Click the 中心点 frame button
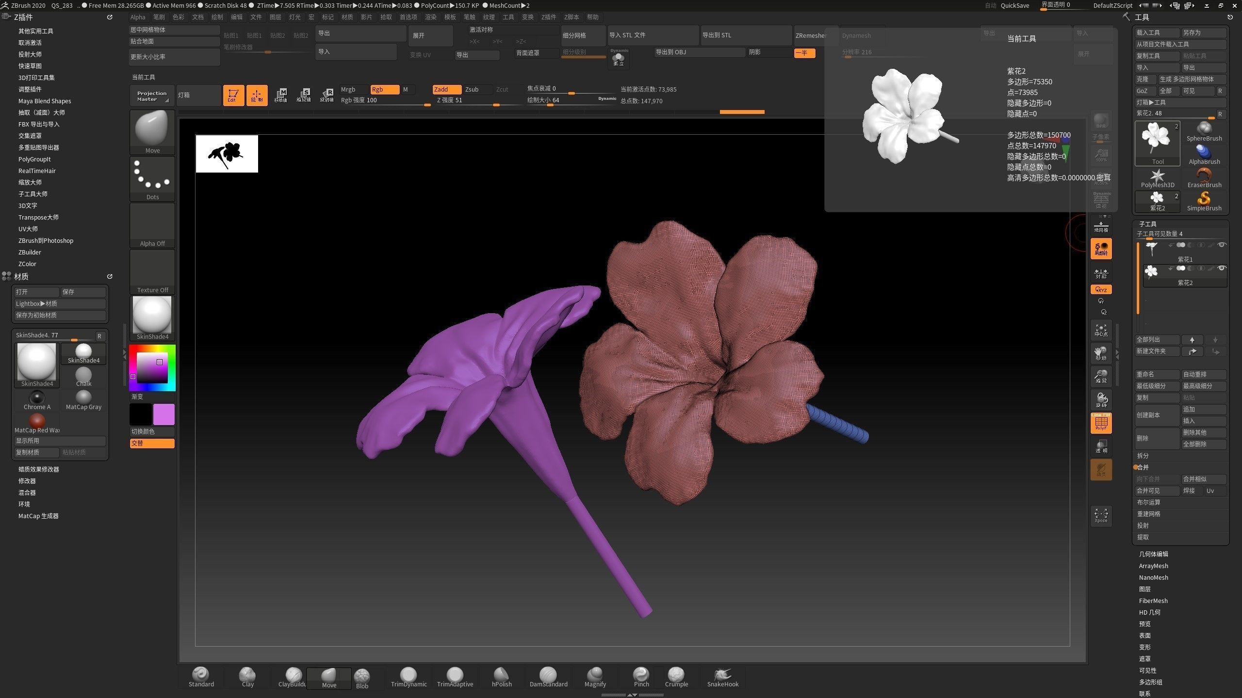The width and height of the screenshot is (1242, 698). pos(1101,331)
